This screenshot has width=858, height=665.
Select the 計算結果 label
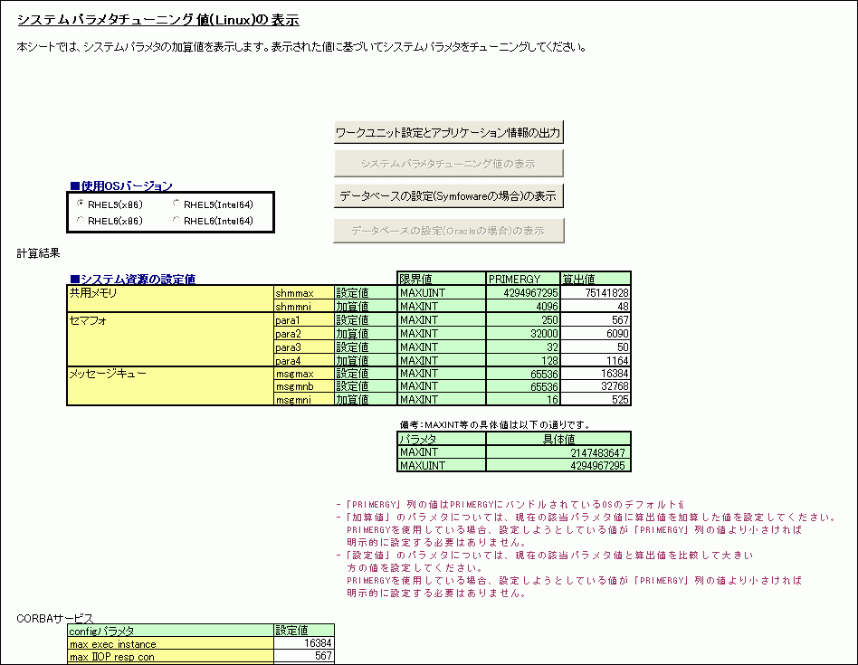(x=38, y=253)
